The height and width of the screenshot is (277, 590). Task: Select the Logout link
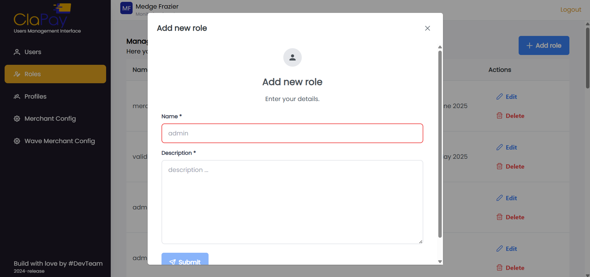coord(571,10)
